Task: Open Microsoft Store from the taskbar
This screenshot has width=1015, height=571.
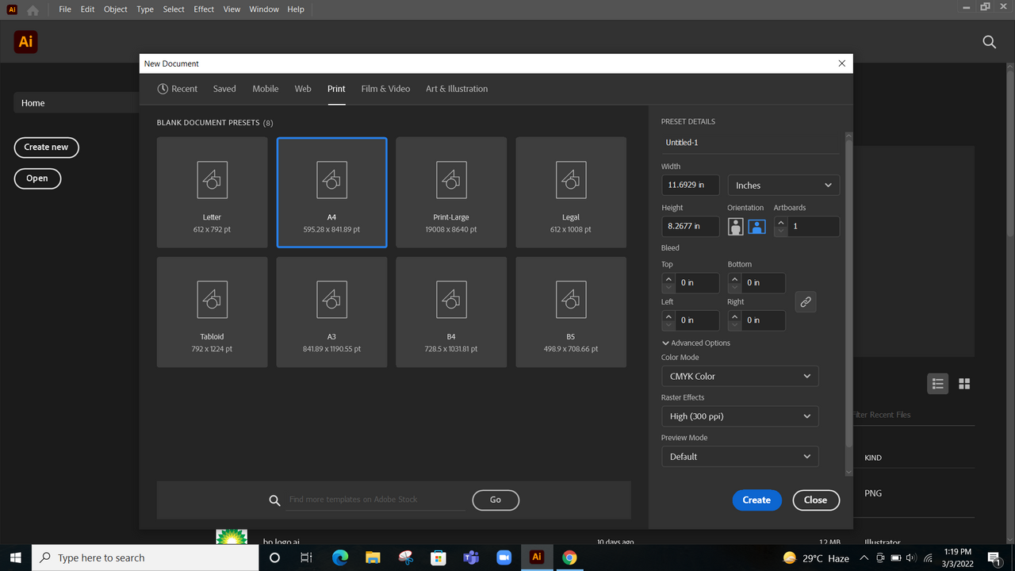Action: click(x=438, y=558)
